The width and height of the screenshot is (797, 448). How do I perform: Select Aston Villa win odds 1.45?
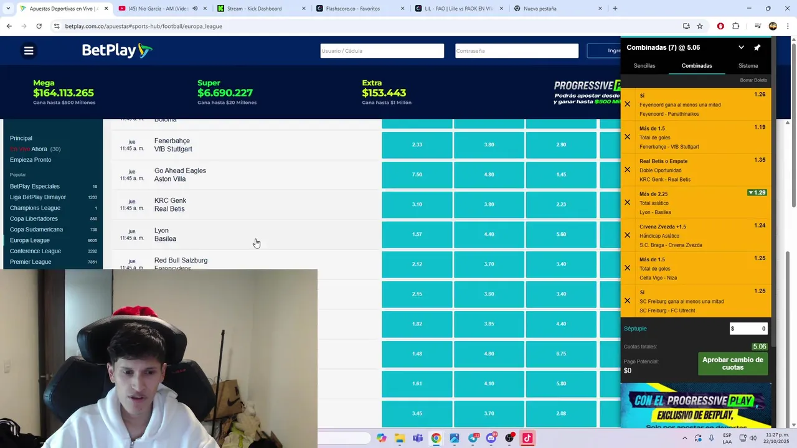(561, 174)
